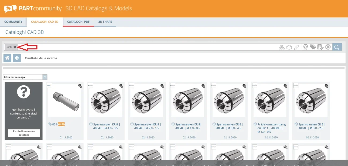The image size is (348, 166).
Task: Click the Ø 4,0 - 3,5 collet thumbnail
Action: [x=106, y=101]
